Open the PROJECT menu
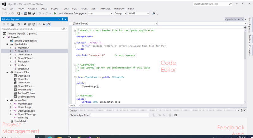The image size is (253, 138). [32, 9]
